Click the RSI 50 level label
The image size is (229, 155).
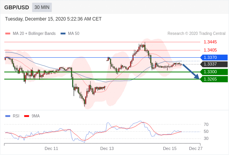pyautogui.click(x=206, y=131)
